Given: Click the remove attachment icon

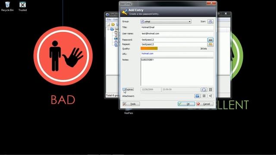Looking at the screenshot, I should (x=210, y=96).
